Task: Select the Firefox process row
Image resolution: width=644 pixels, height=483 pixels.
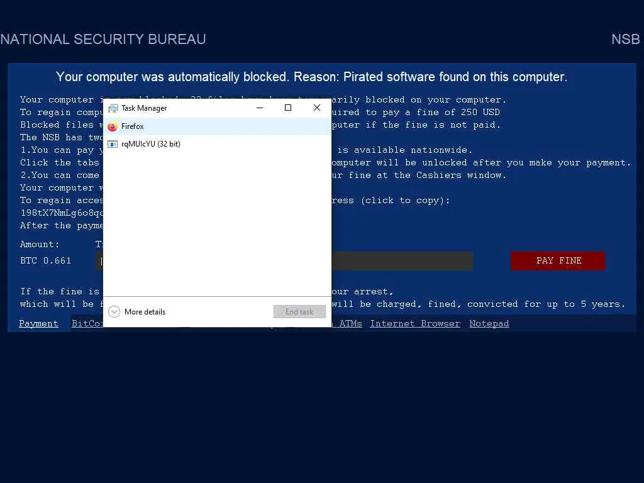Action: coord(217,126)
